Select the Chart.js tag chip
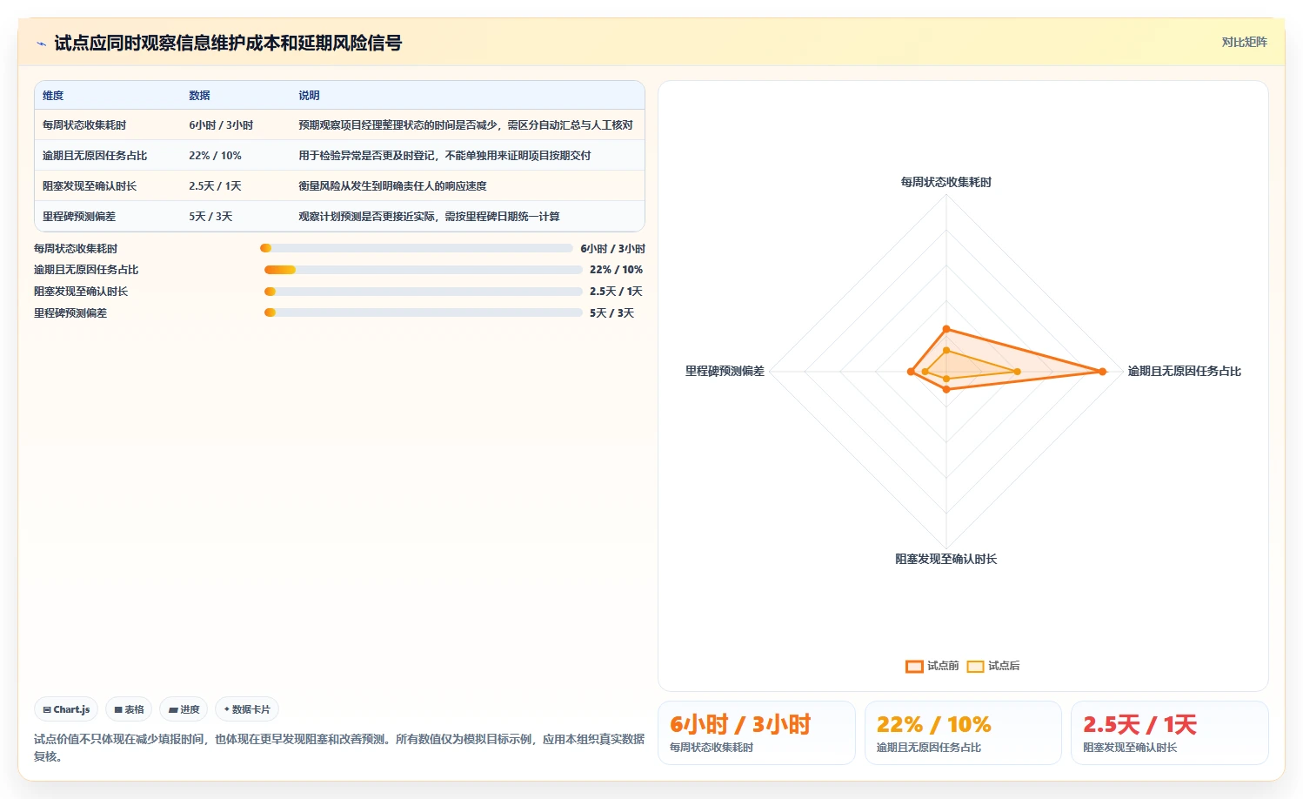This screenshot has width=1303, height=799. pyautogui.click(x=66, y=709)
